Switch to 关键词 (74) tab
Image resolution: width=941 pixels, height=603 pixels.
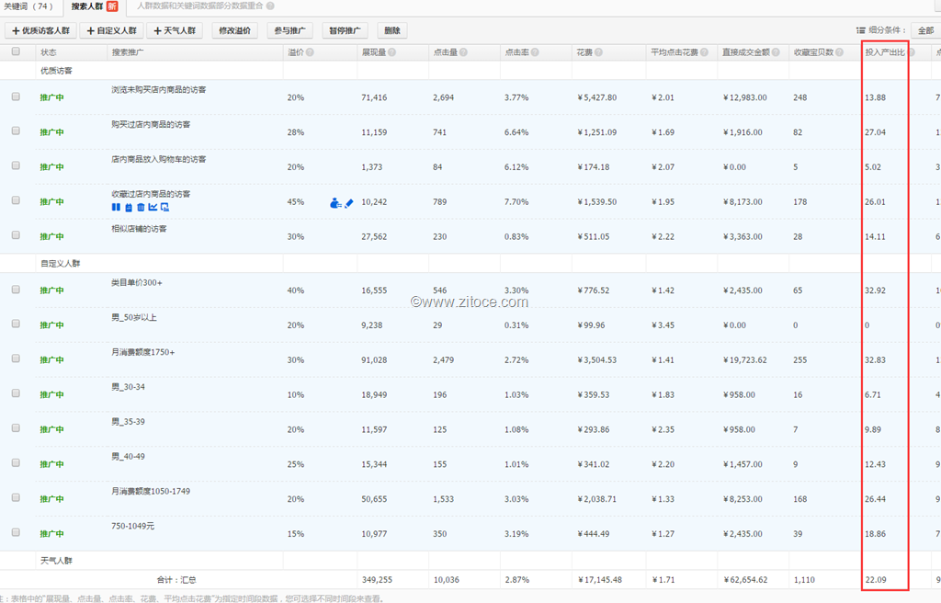(x=28, y=6)
